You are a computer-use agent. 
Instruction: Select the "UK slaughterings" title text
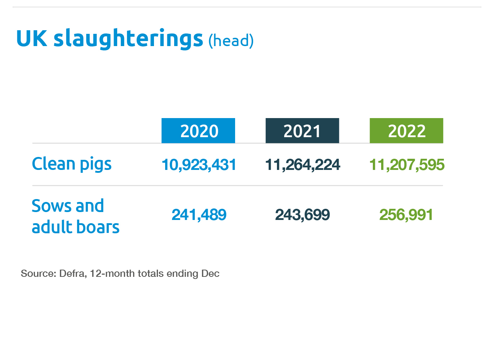click(110, 39)
